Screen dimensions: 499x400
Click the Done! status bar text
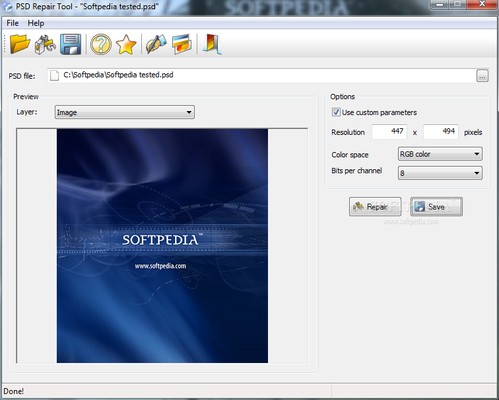13,391
